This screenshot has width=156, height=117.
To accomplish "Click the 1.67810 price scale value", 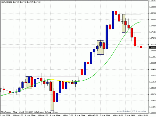I will (153, 26).
